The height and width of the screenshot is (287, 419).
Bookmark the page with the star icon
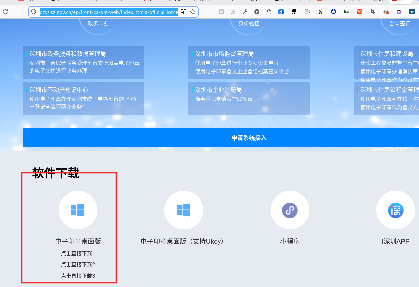click(x=193, y=11)
